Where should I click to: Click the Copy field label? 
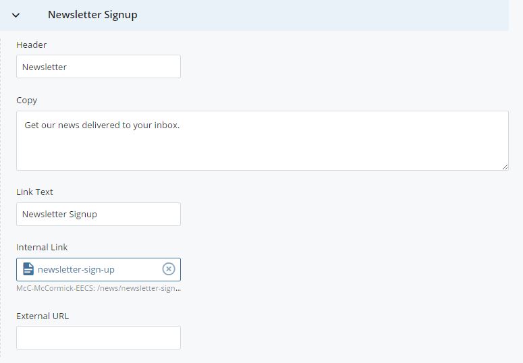pyautogui.click(x=27, y=101)
